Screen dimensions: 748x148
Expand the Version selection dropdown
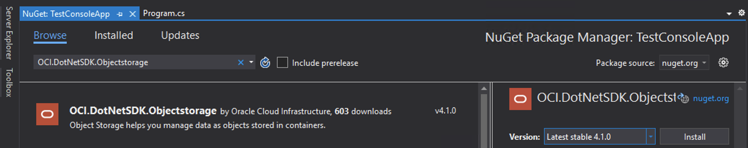tap(651, 137)
